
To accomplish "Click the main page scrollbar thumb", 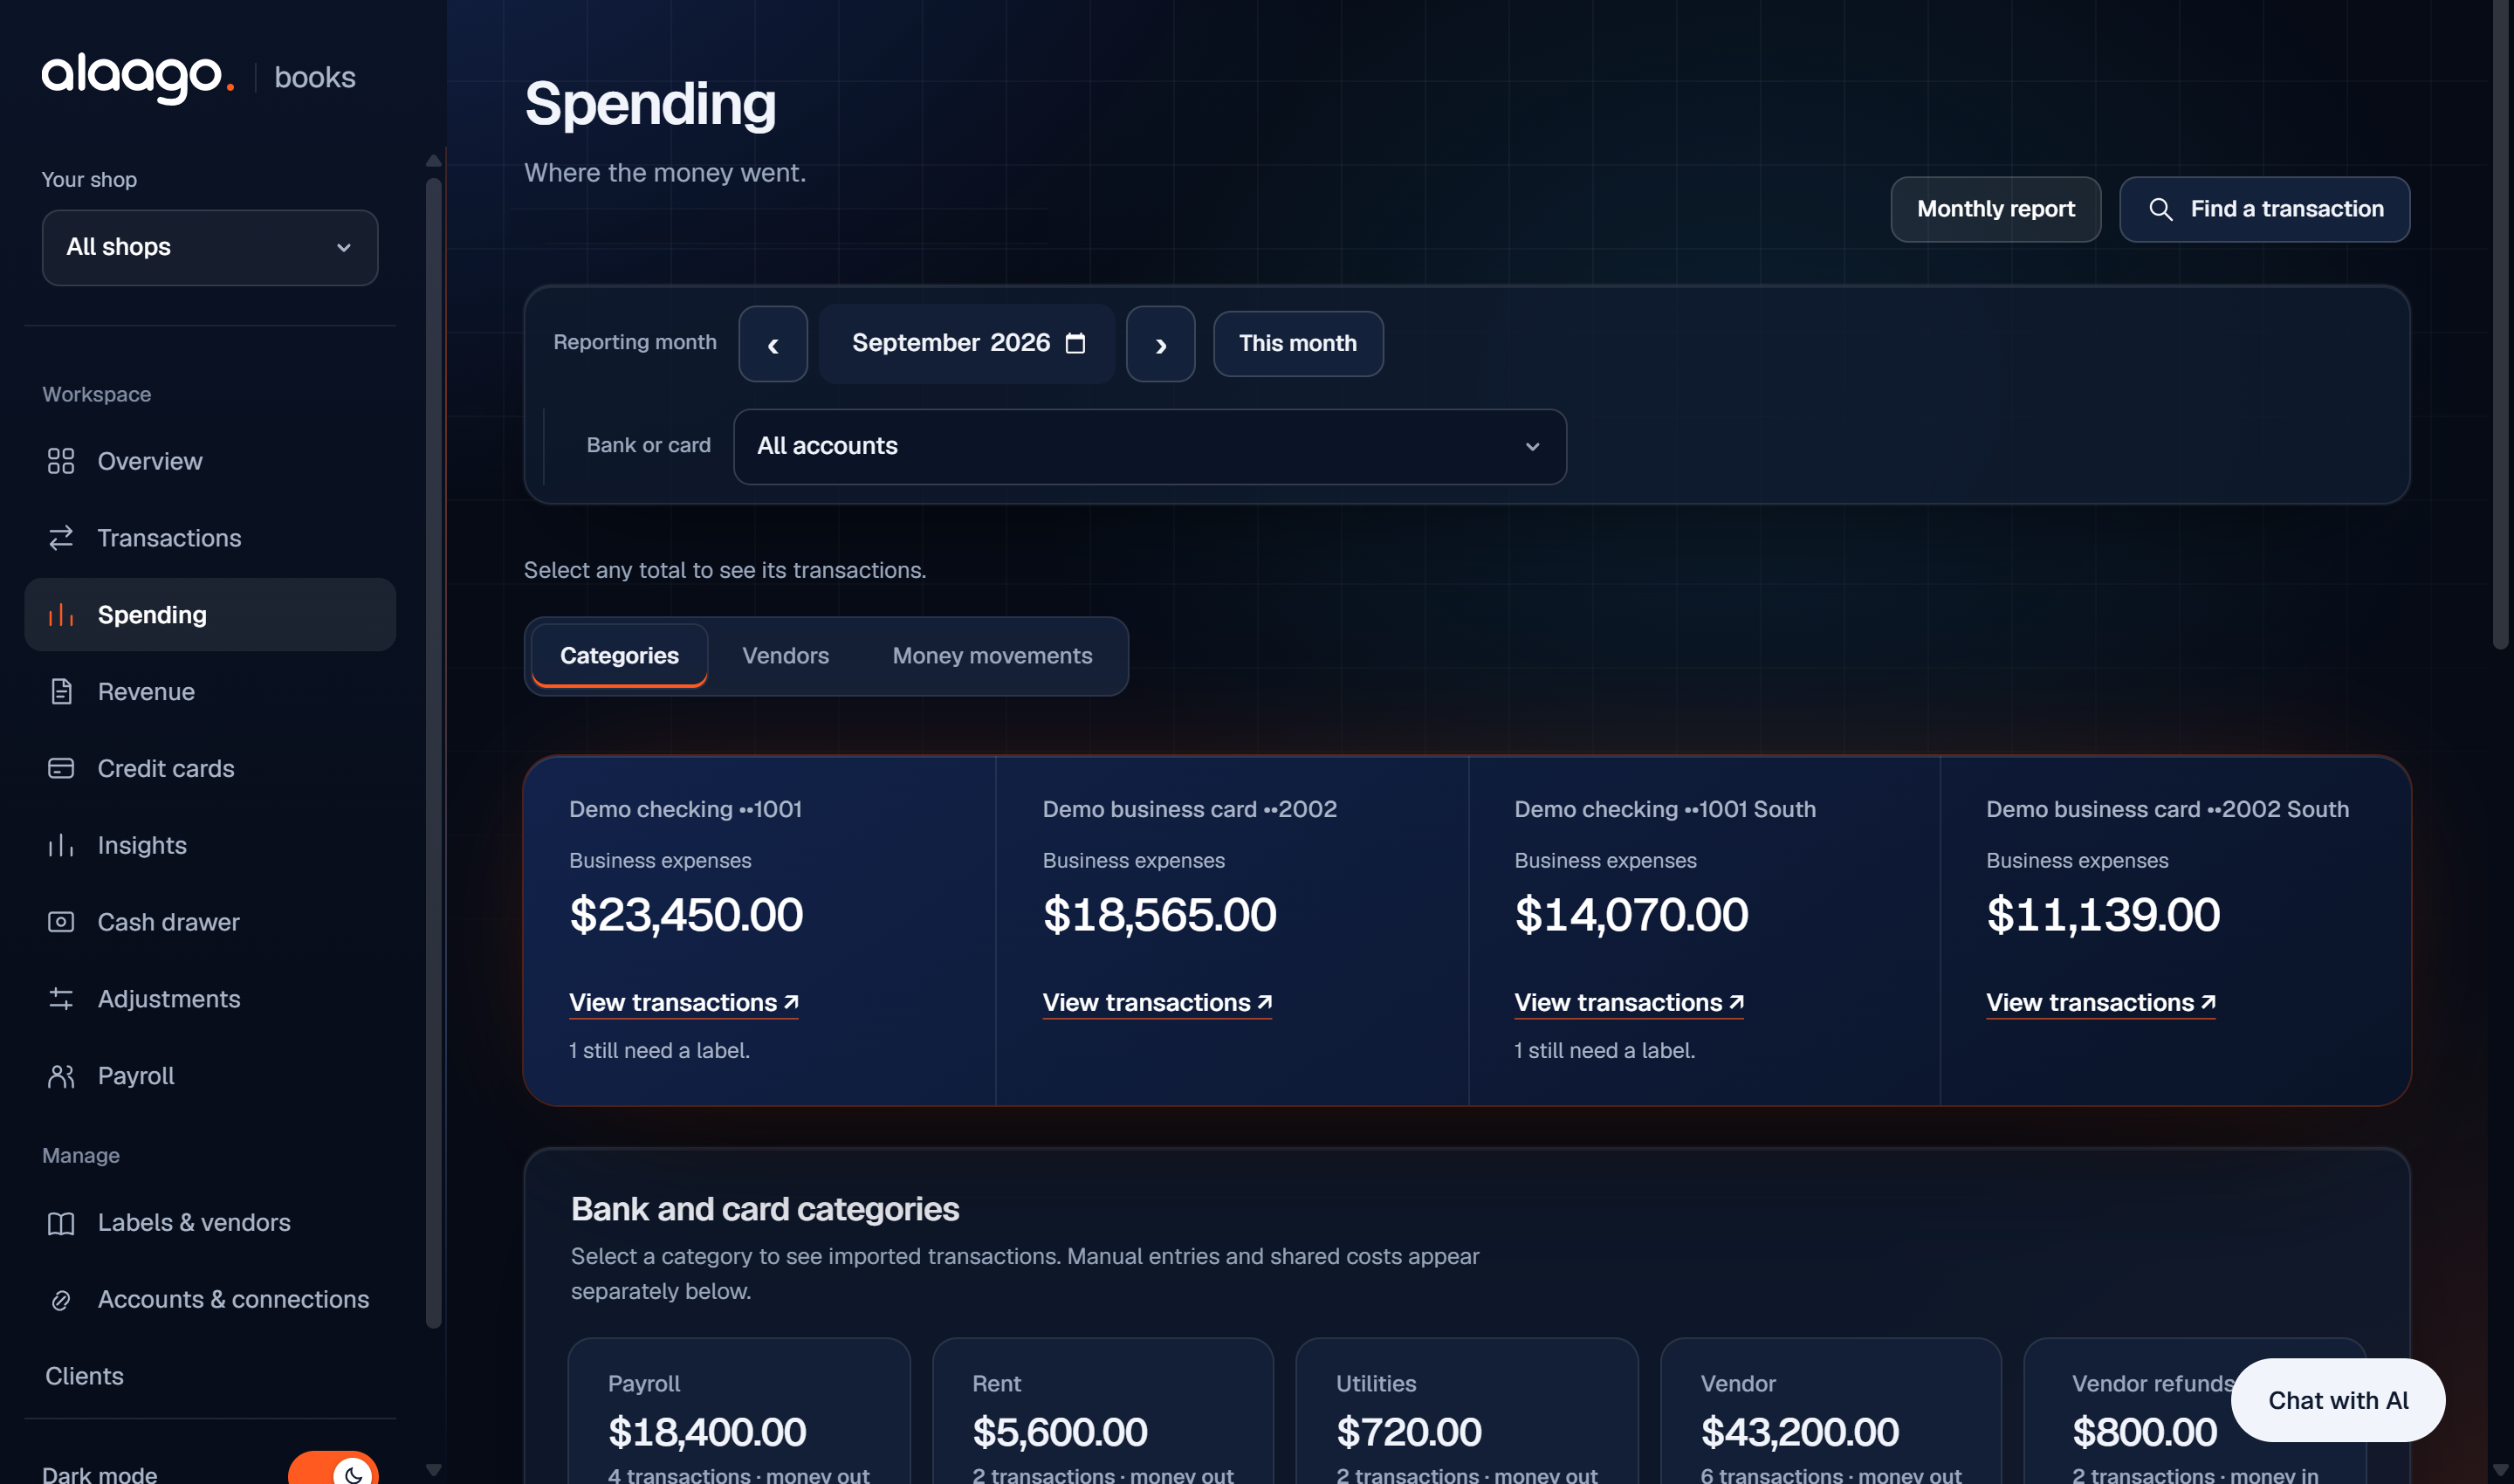I will pyautogui.click(x=2500, y=325).
